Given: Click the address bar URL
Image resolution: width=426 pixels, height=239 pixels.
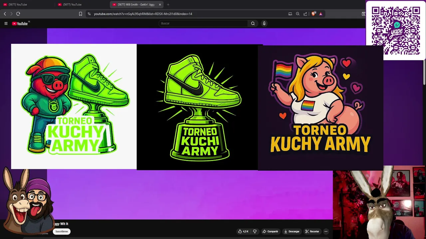Looking at the screenshot, I should (143, 14).
